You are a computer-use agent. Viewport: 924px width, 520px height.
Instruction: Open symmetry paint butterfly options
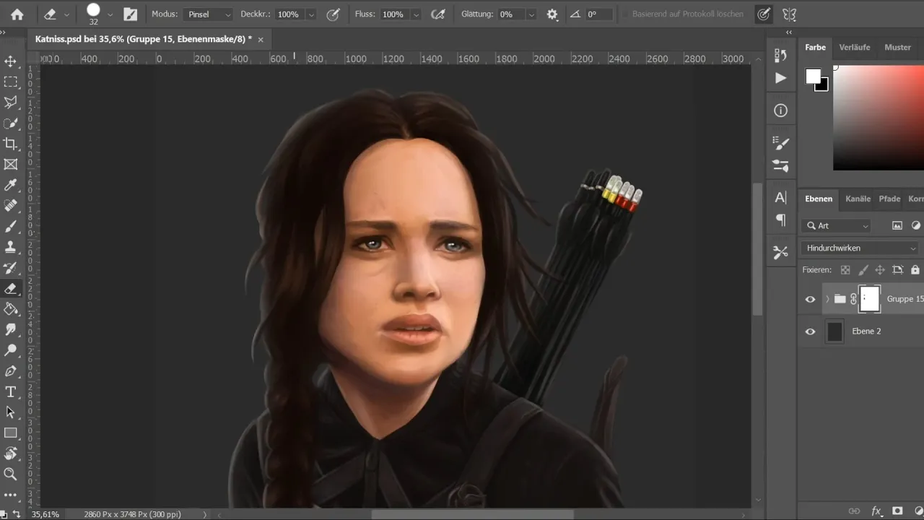(x=789, y=14)
